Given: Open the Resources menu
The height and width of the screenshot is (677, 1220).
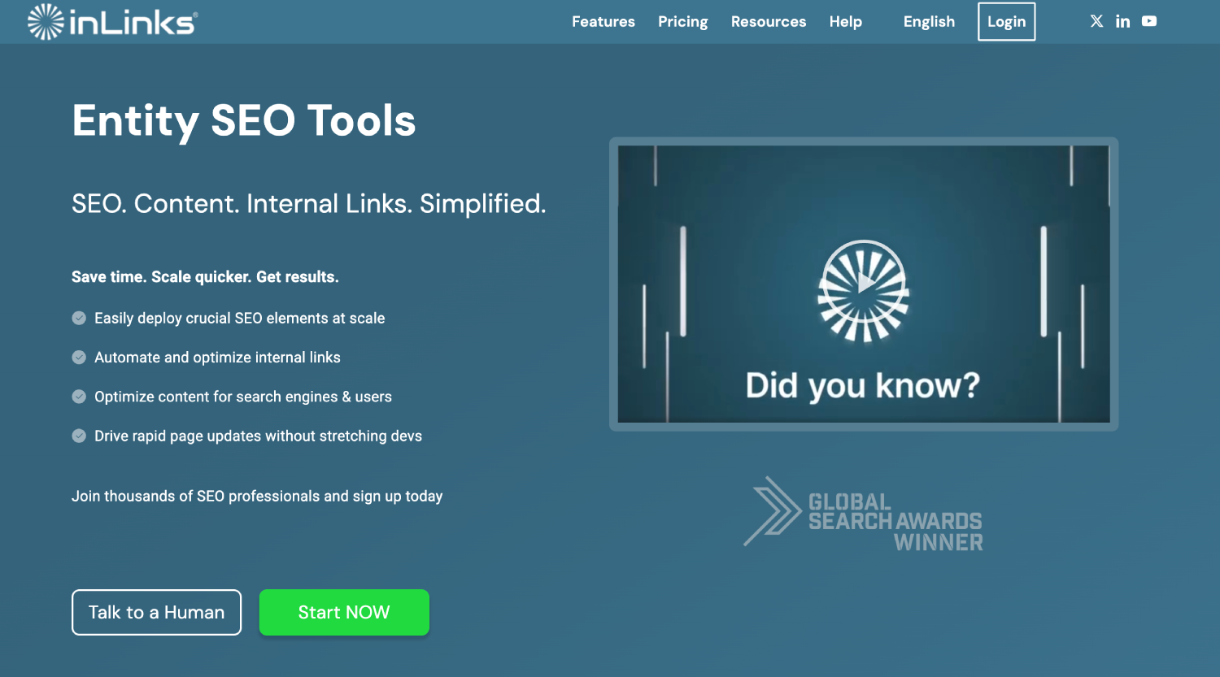Looking at the screenshot, I should (x=769, y=22).
